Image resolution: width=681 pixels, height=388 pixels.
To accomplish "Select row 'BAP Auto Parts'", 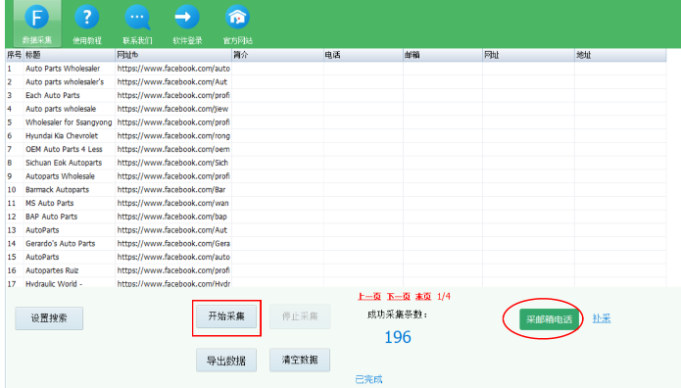I will [x=336, y=217].
